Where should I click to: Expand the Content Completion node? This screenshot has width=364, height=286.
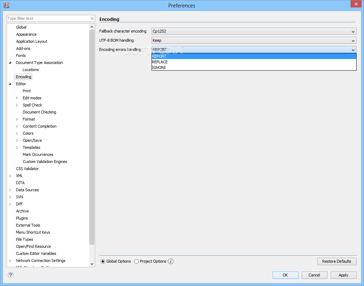(x=17, y=126)
